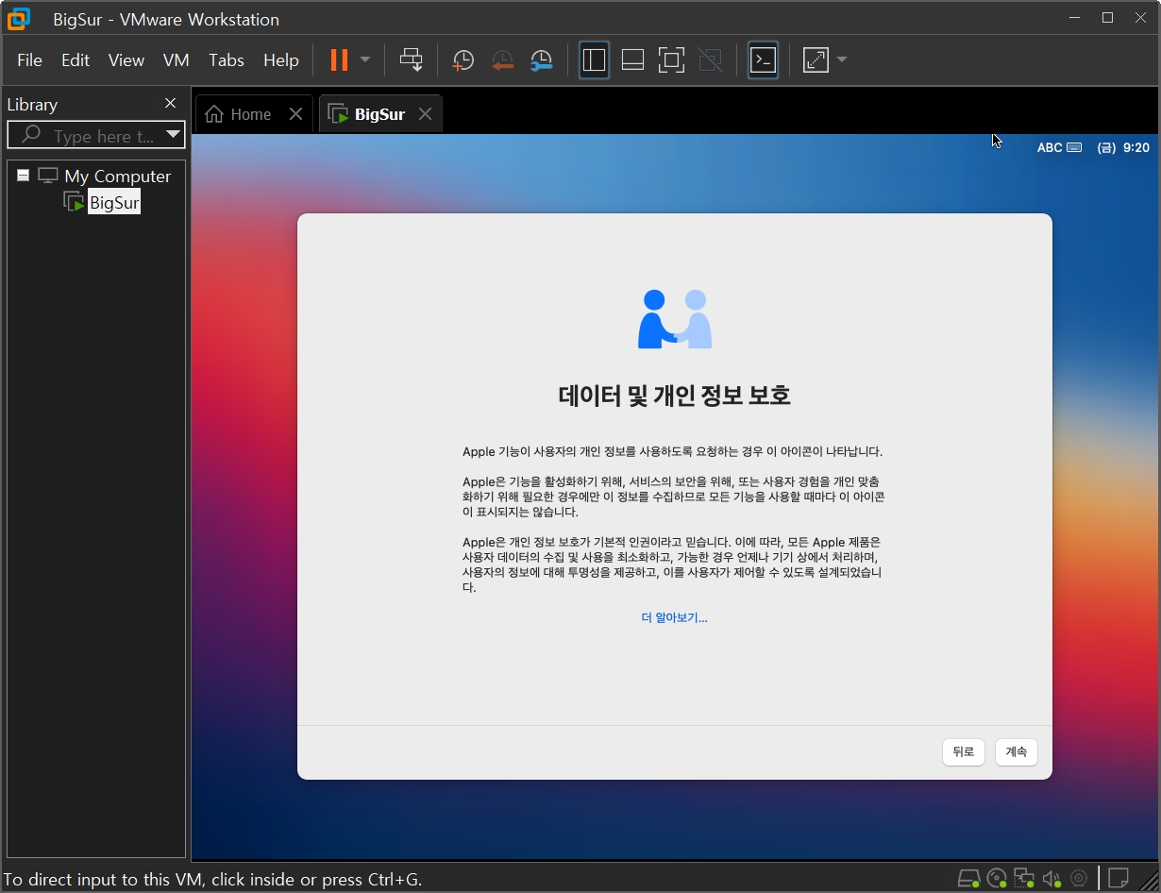
Task: Pause the VM with the orange suspend icon
Action: [339, 59]
